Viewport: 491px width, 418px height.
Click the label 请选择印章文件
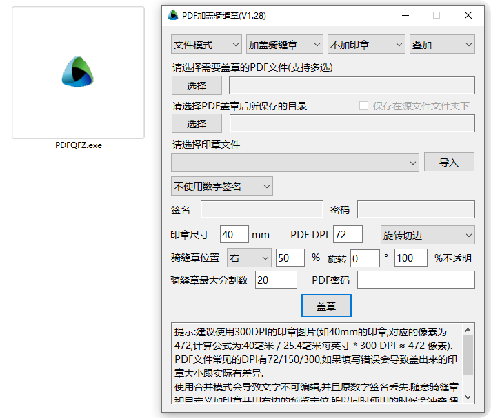(x=206, y=145)
